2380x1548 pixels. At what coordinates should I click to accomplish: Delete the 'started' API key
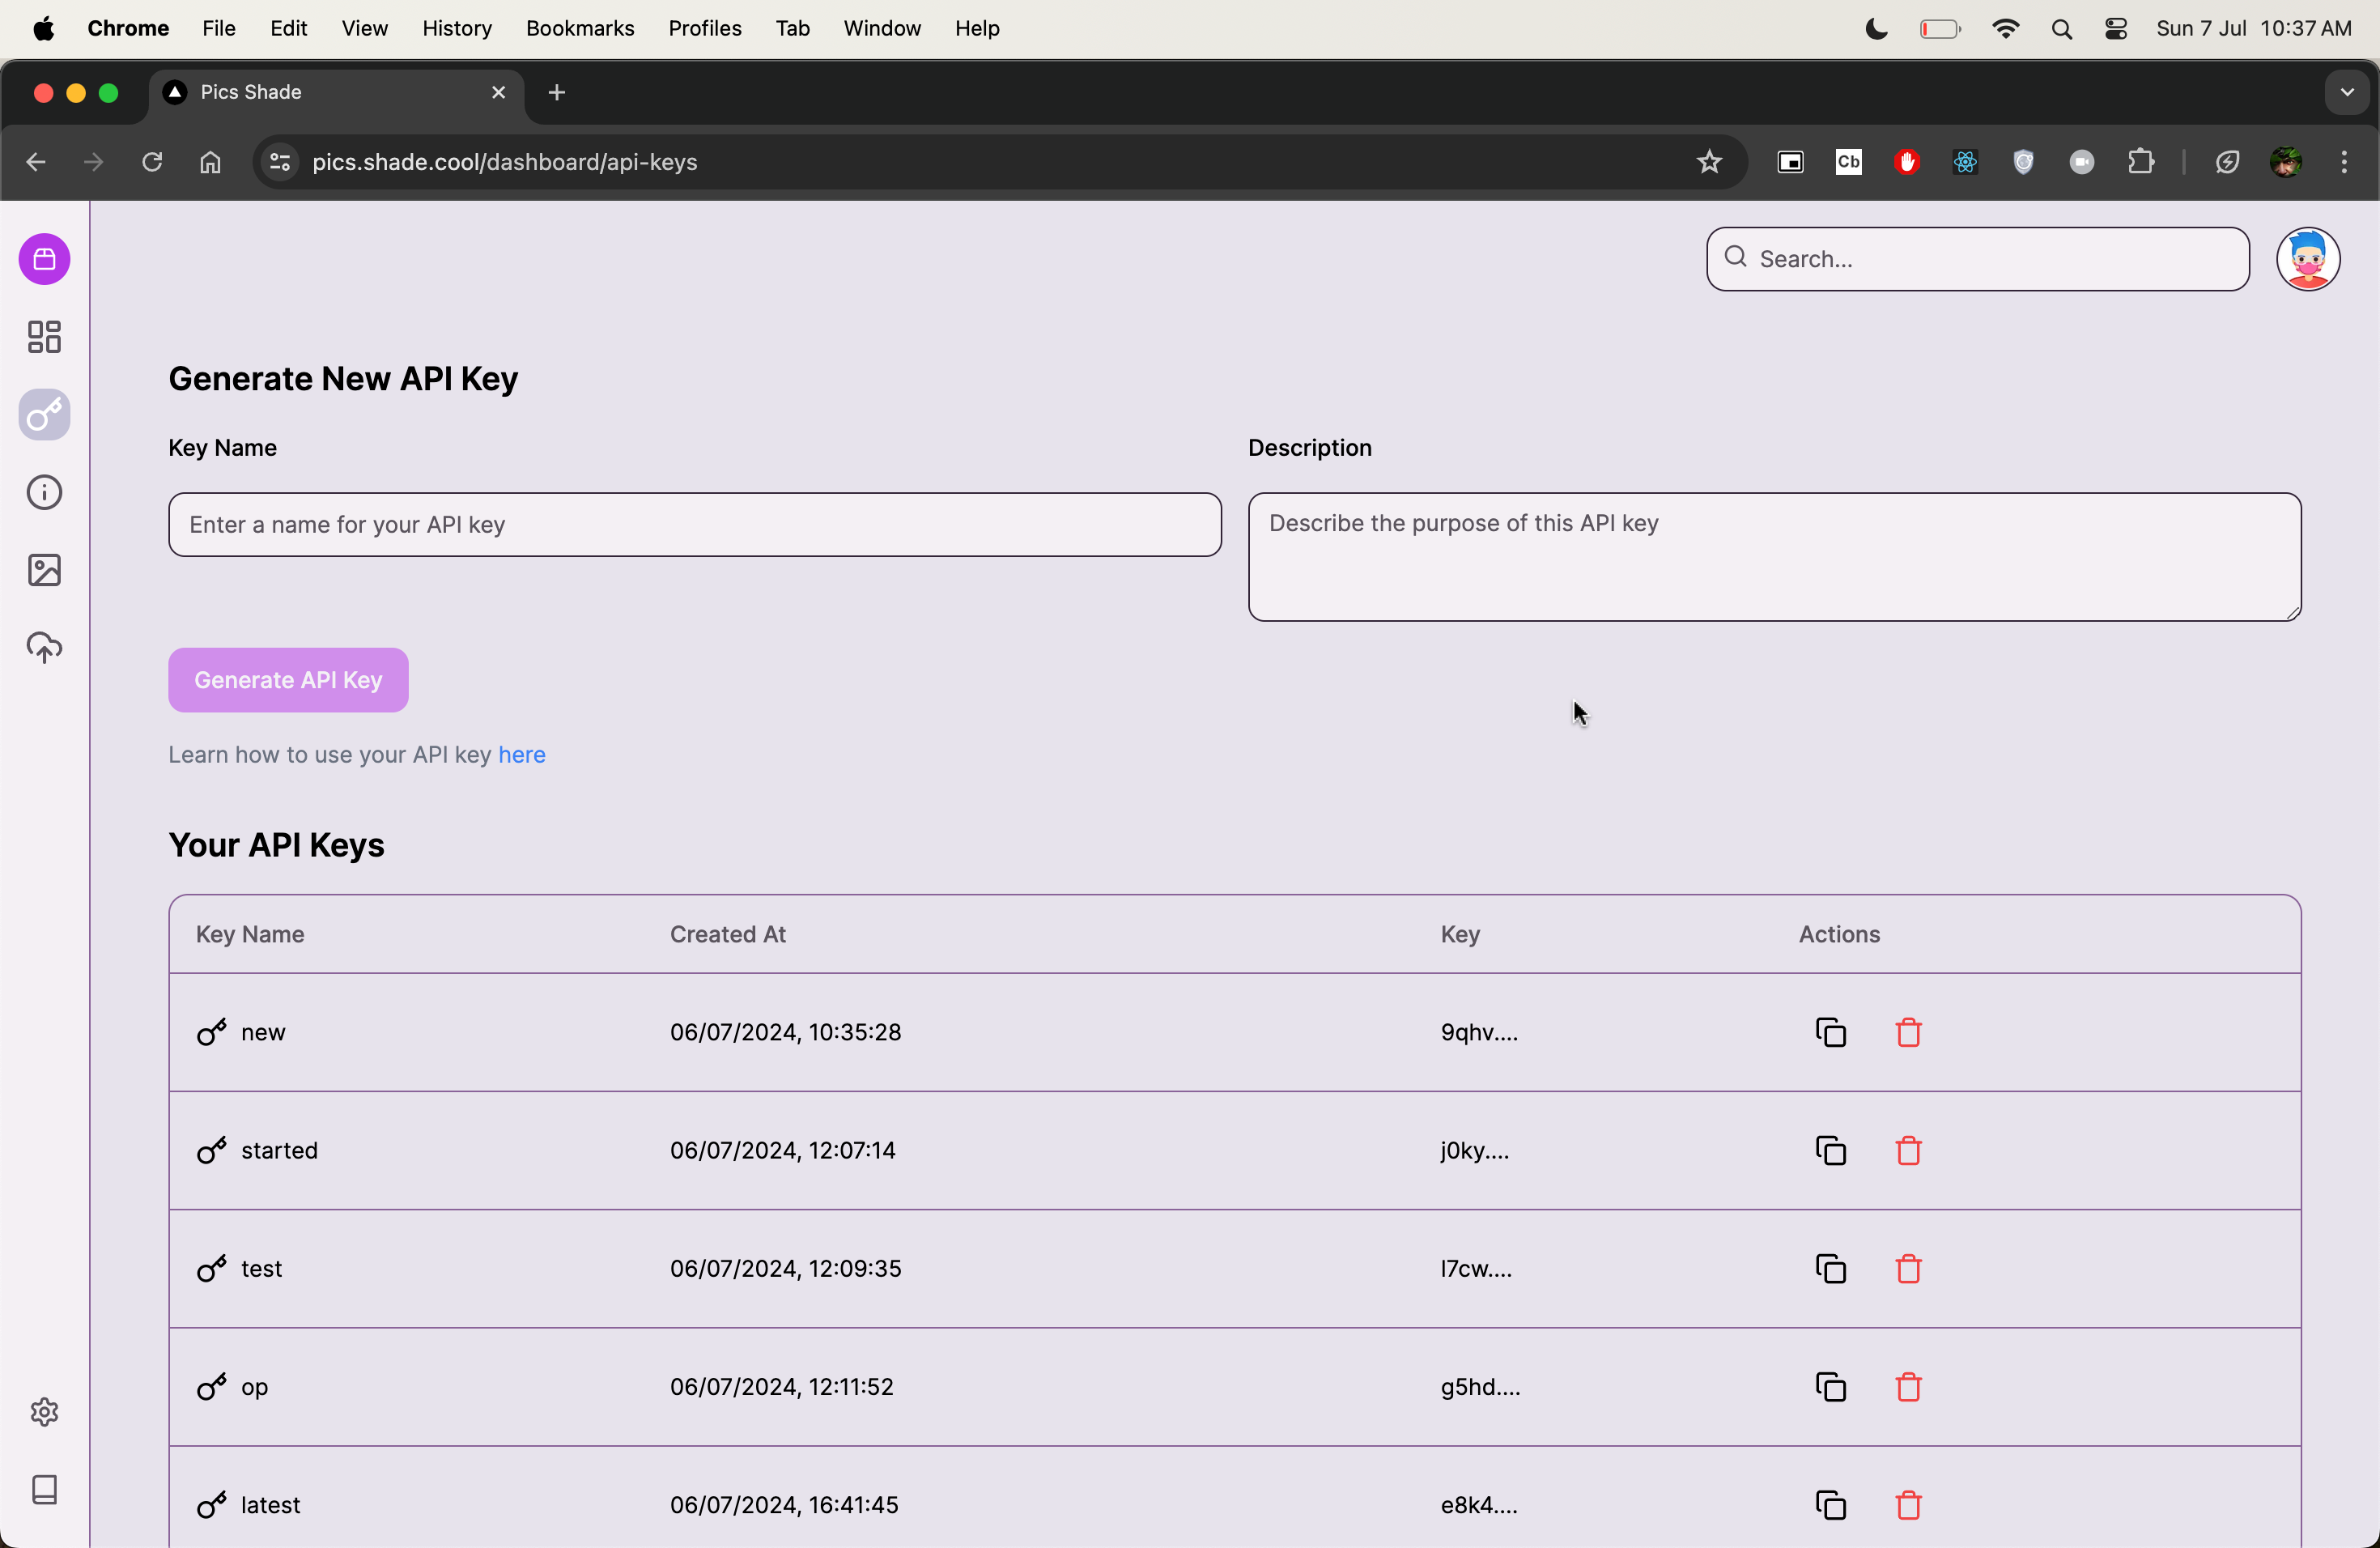[x=1909, y=1151]
